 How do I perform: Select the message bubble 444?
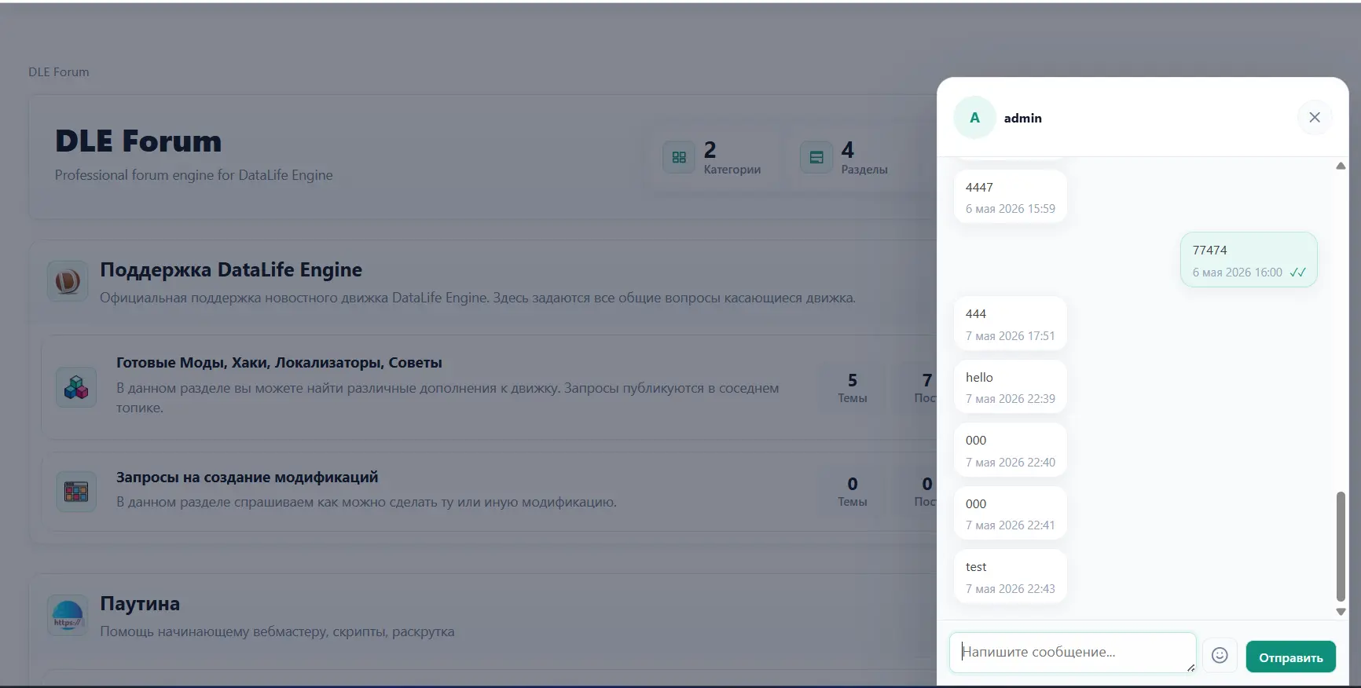1010,324
